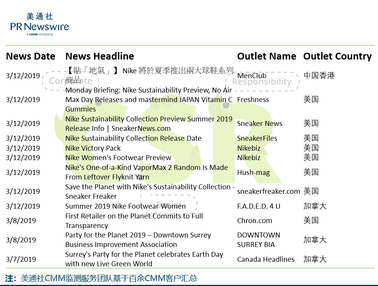Click the Nike Sustainability Collection Preview Summer 2019 headline

[149, 124]
